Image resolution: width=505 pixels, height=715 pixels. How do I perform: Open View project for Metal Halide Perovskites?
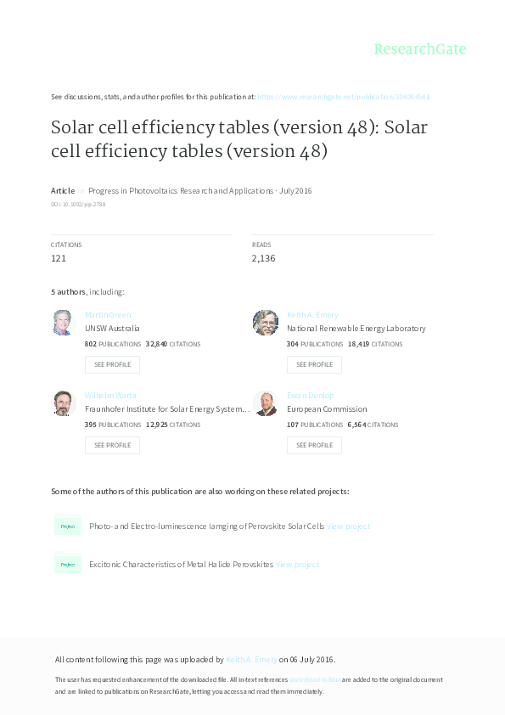click(x=297, y=564)
